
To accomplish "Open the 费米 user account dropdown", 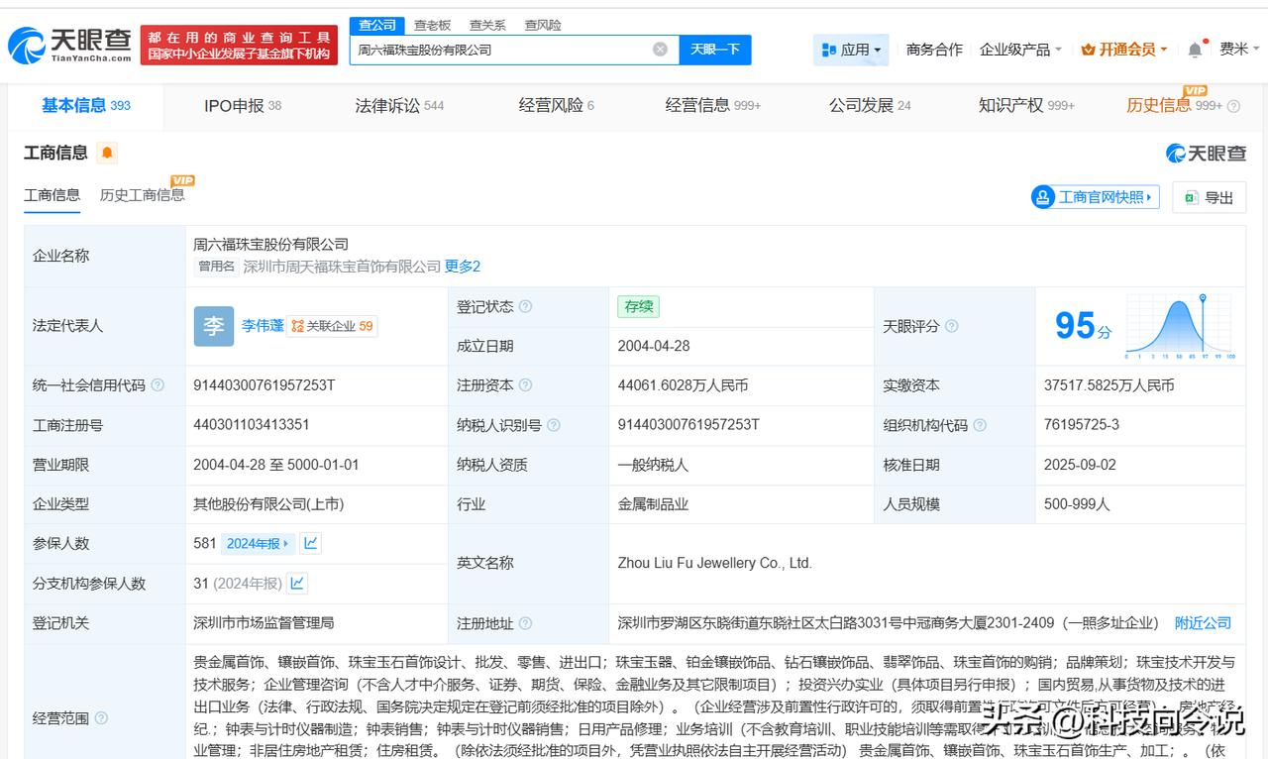I will [x=1240, y=49].
